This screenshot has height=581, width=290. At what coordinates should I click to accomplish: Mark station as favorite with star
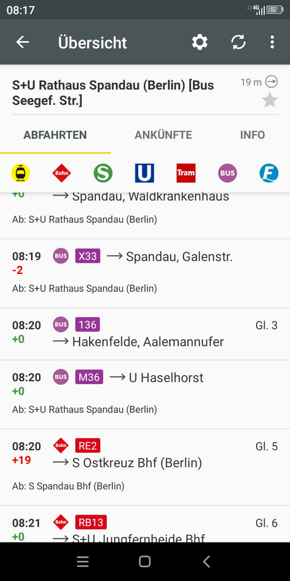click(270, 100)
